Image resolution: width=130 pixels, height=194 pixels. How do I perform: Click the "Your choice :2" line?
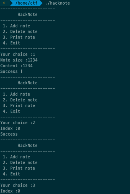(18, 122)
